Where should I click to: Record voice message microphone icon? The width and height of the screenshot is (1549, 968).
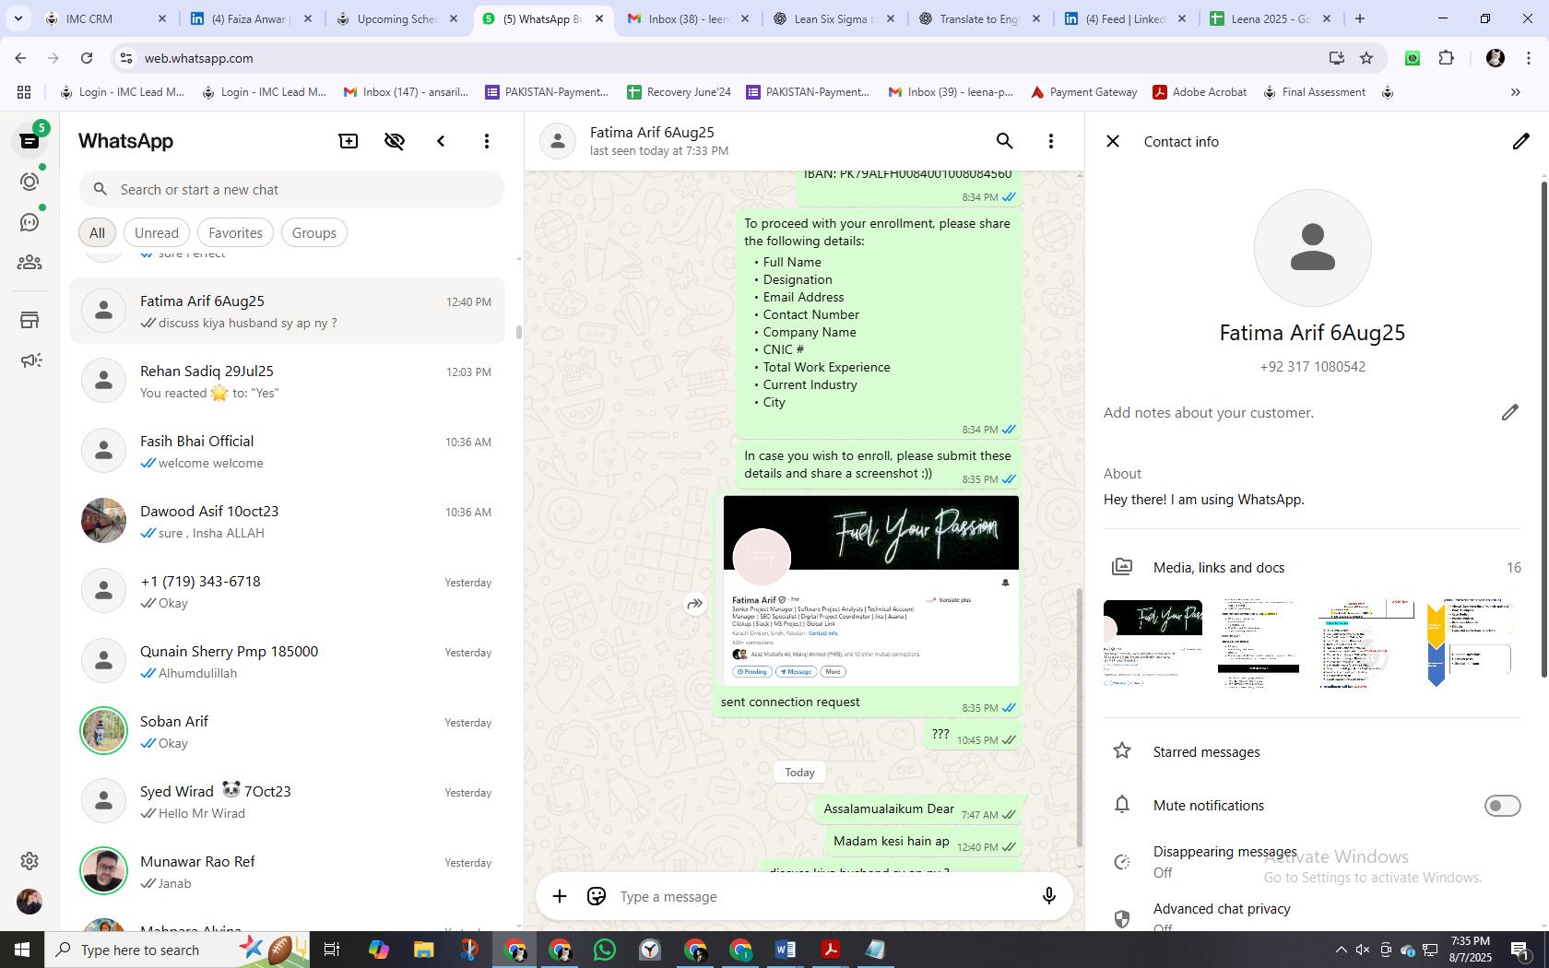1048,897
